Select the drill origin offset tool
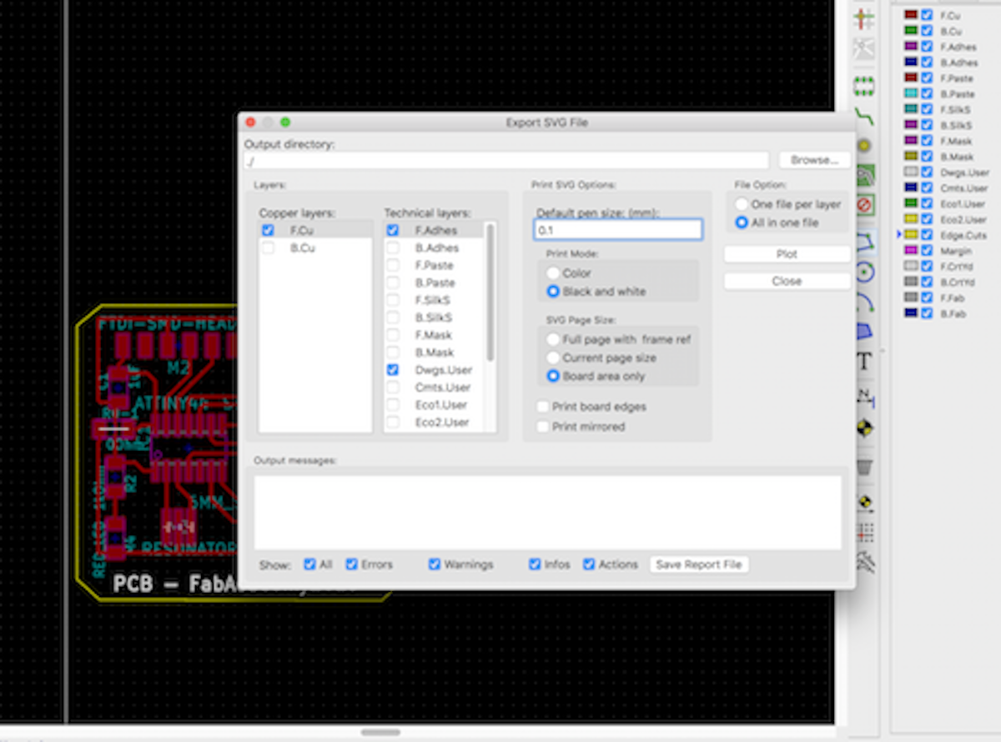This screenshot has width=1001, height=742. 864,503
